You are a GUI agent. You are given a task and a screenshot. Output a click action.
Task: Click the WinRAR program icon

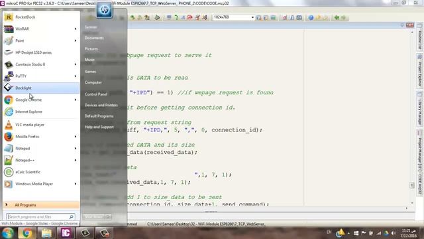(x=9, y=29)
